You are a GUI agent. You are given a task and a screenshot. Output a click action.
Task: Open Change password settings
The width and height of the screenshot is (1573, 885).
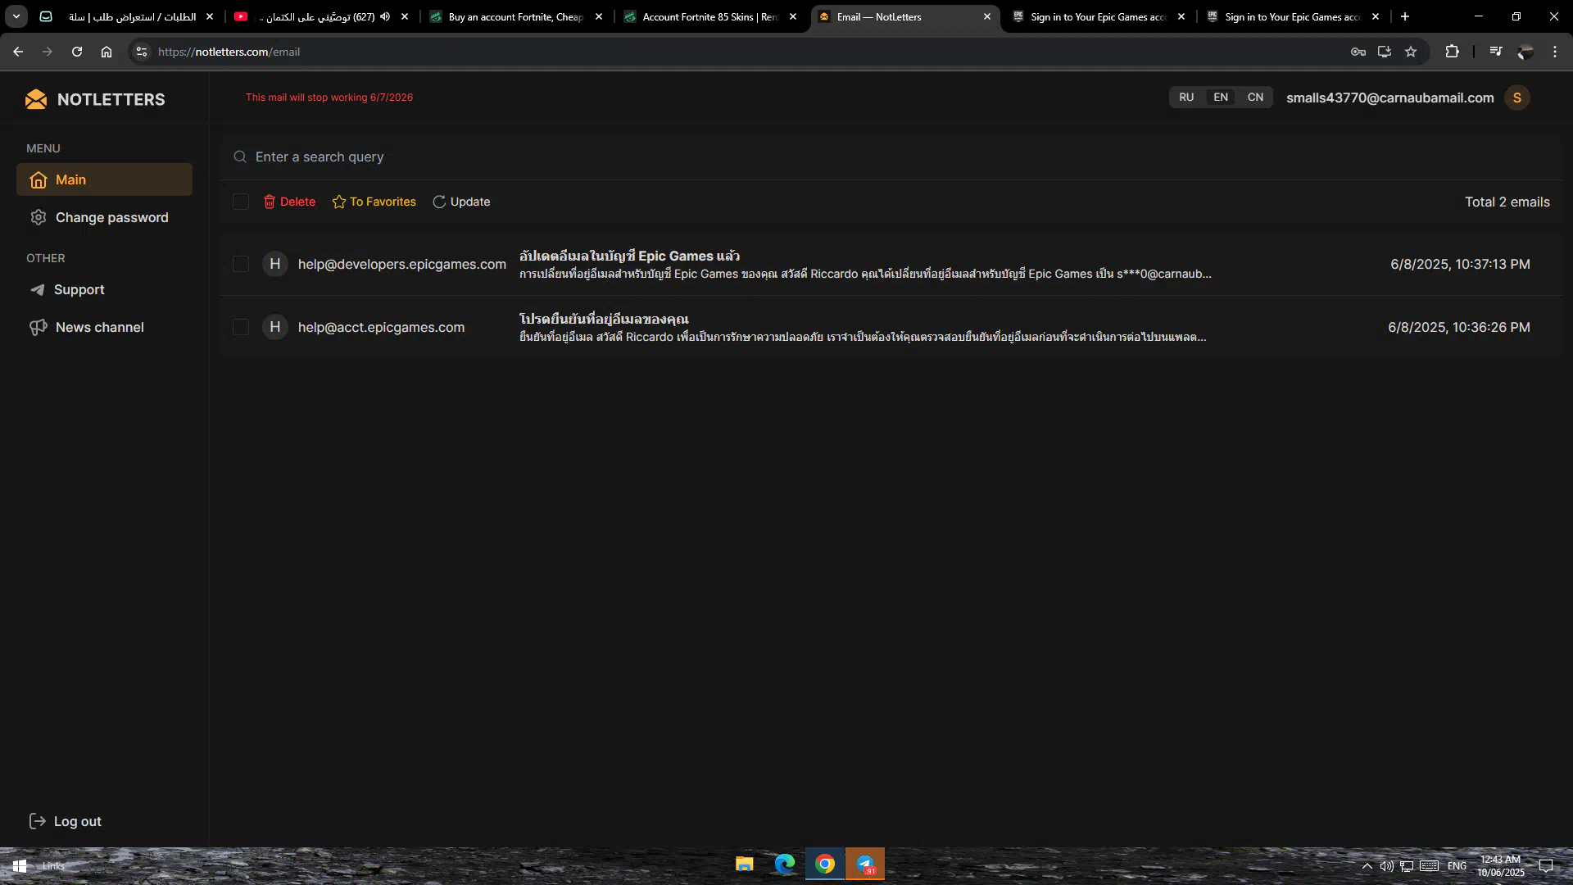(104, 217)
